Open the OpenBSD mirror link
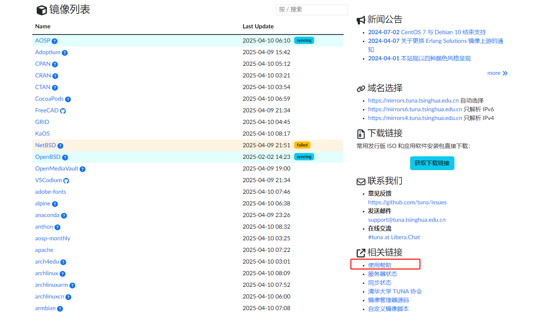 [48, 157]
